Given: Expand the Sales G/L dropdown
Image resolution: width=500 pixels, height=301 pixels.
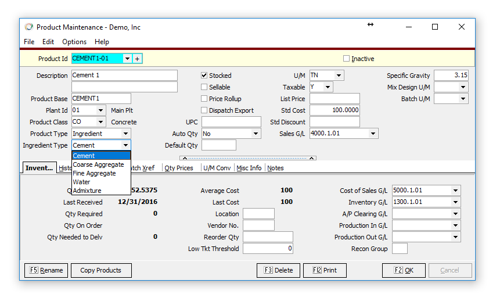Looking at the screenshot, I should [373, 134].
